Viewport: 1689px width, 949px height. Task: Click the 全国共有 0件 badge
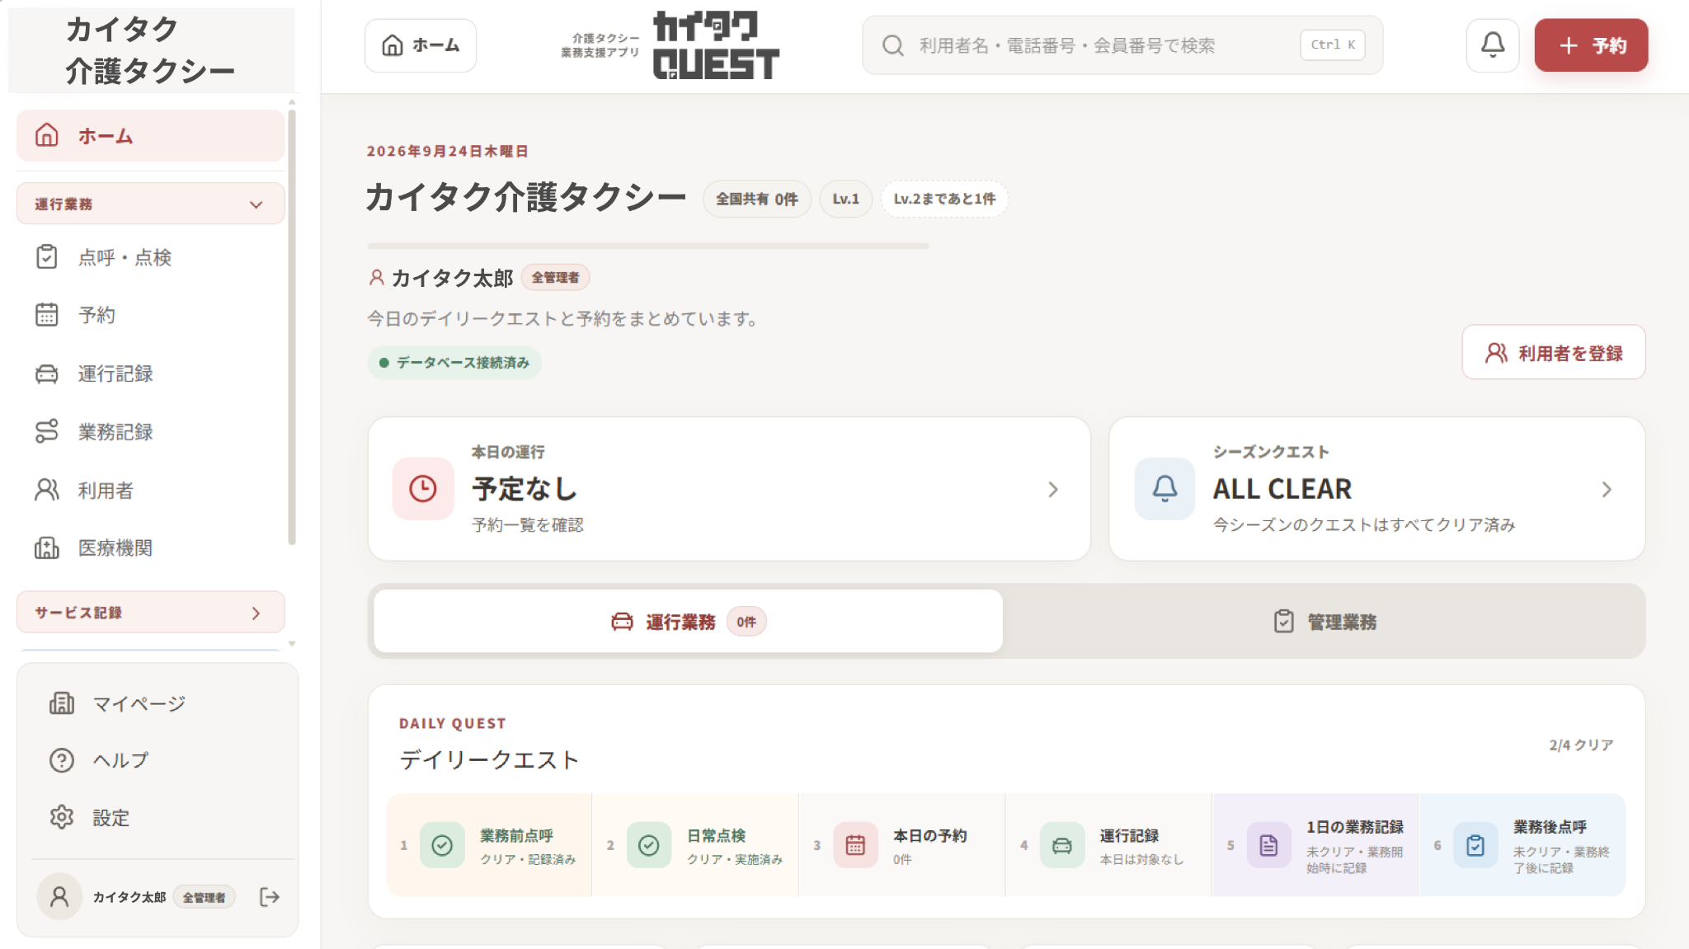coord(757,200)
